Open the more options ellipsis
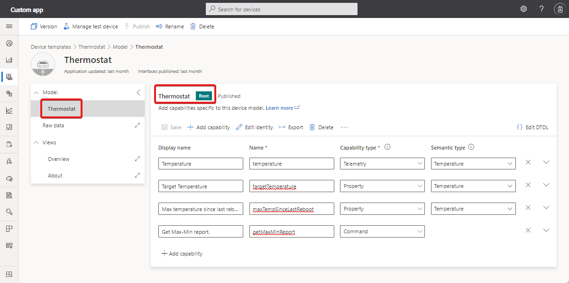569x283 pixels. click(x=344, y=127)
